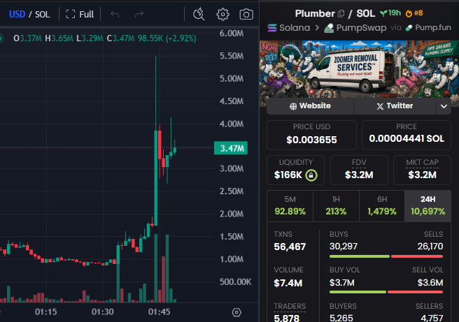The height and width of the screenshot is (322, 459).
Task: Open the PumpSwap DEX link
Action: pos(355,27)
